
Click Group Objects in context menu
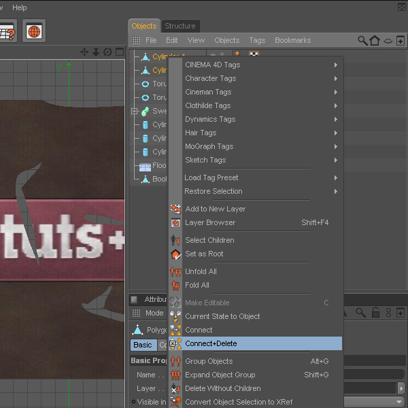coord(209,361)
